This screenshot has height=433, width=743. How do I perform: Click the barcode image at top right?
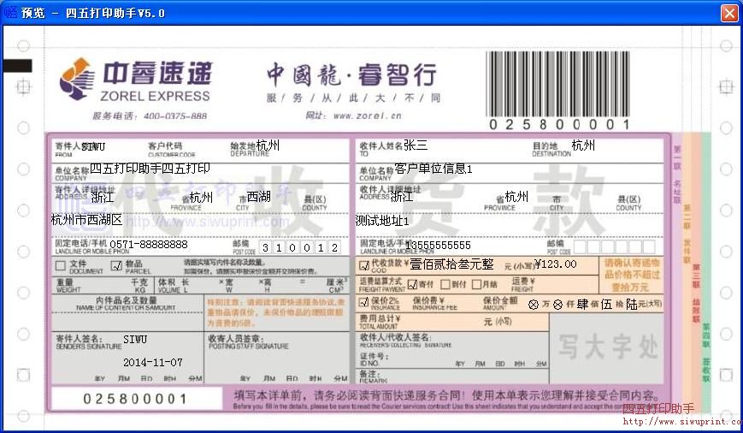point(557,85)
